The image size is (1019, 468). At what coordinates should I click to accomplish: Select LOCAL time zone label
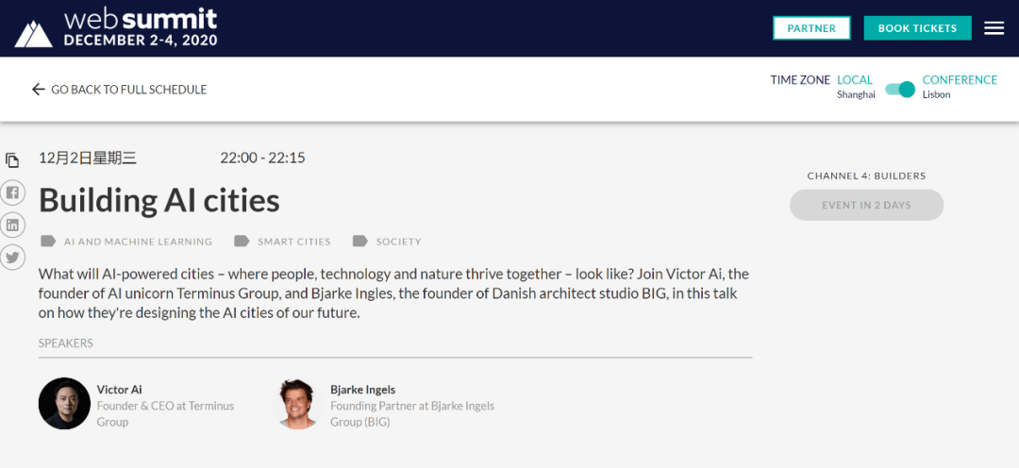point(855,80)
